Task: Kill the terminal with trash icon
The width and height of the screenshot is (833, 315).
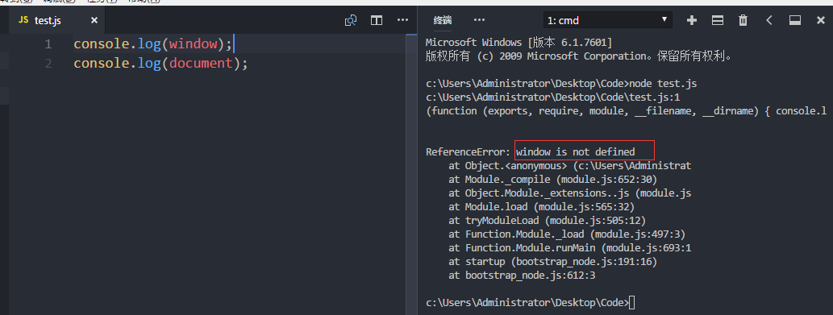Action: click(x=743, y=20)
